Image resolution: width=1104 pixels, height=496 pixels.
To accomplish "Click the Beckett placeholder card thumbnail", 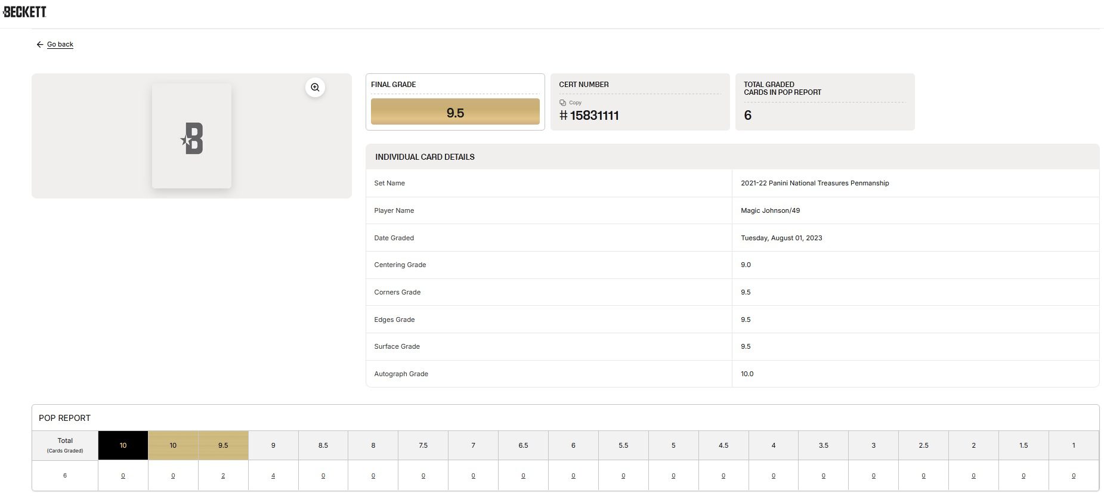I will pos(191,137).
